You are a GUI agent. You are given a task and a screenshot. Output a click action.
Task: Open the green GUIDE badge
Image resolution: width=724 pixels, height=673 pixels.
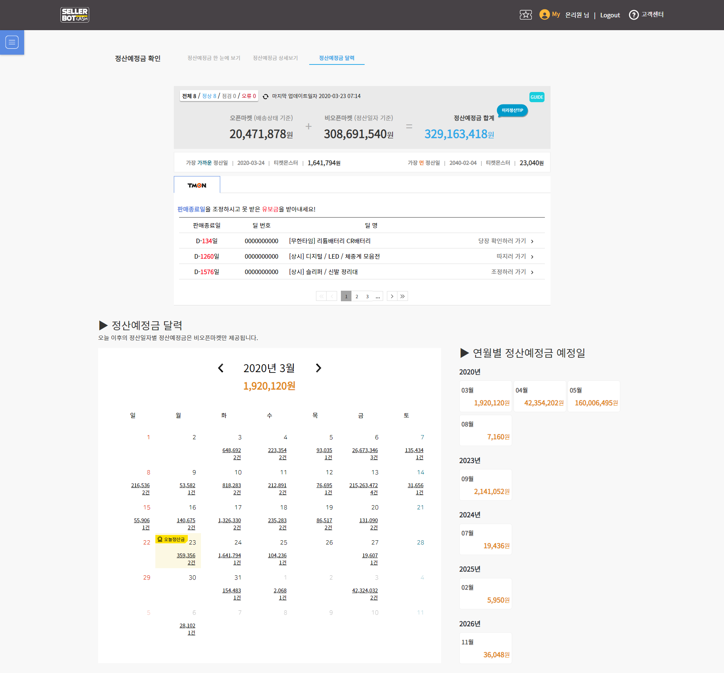coord(537,97)
